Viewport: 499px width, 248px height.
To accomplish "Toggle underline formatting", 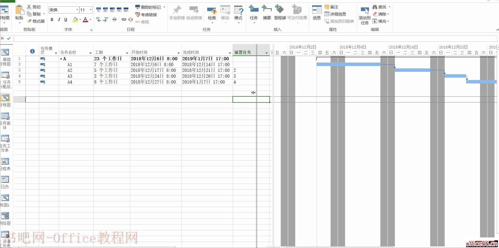I will click(x=66, y=20).
